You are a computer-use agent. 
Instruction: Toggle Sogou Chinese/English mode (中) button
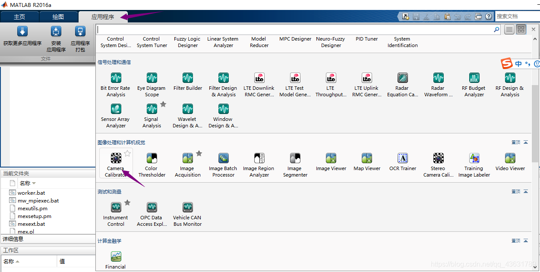click(x=518, y=64)
